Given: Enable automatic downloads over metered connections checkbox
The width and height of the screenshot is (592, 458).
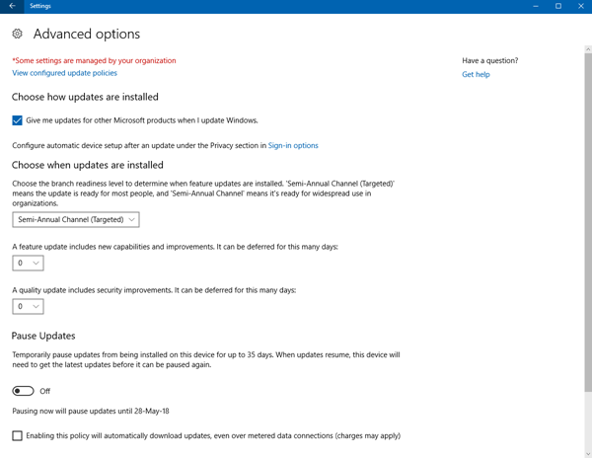Looking at the screenshot, I should click(18, 435).
